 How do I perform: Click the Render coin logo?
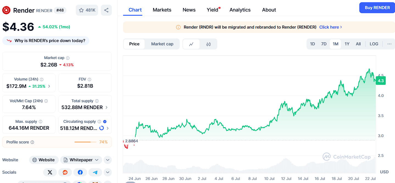pos(6,10)
